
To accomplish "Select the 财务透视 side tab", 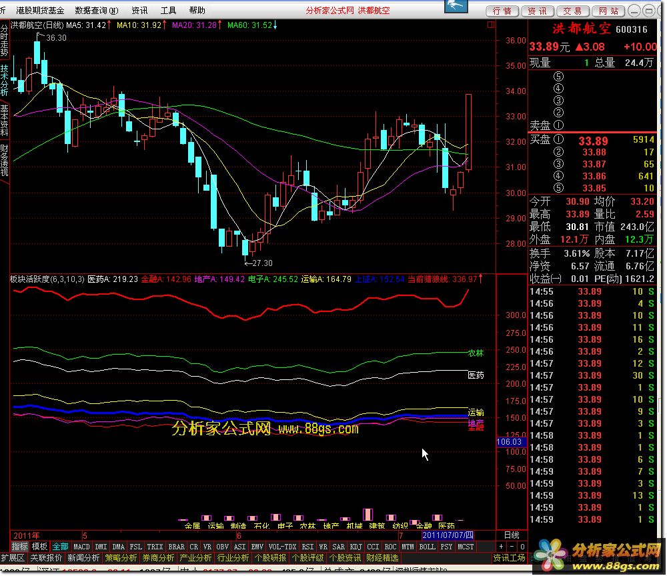I will pos(4,161).
